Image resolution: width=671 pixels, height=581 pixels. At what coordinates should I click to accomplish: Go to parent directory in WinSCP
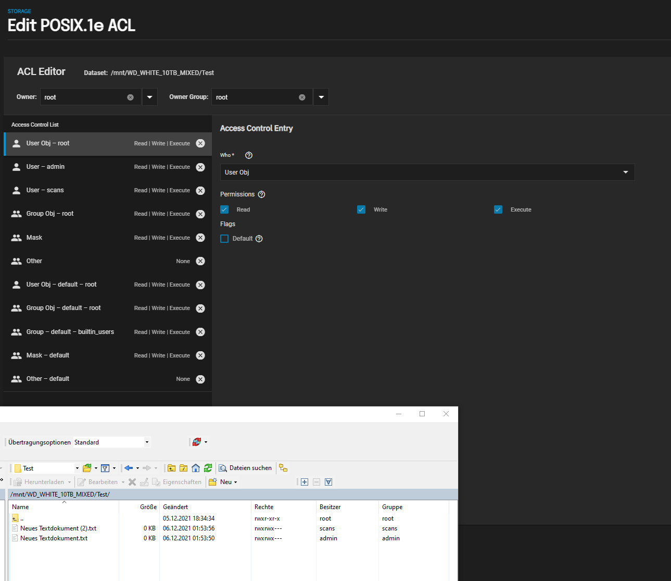tap(171, 468)
